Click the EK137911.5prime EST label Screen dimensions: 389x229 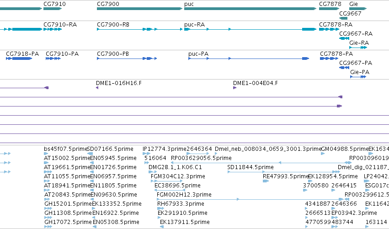[x=185, y=222]
